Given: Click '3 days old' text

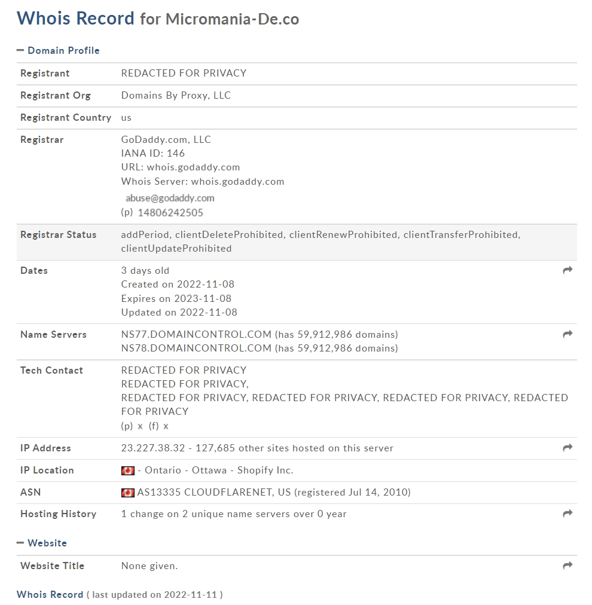Looking at the screenshot, I should click(145, 271).
